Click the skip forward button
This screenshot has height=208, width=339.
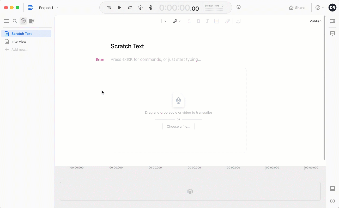point(130,8)
